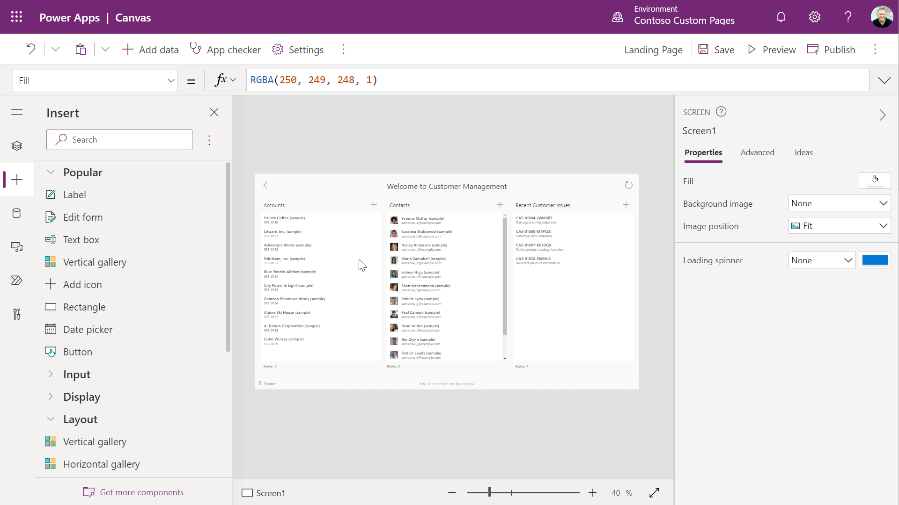The width and height of the screenshot is (899, 505).
Task: Click inside the Insert search box
Action: tap(119, 139)
